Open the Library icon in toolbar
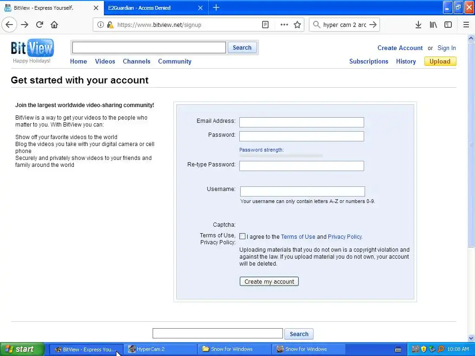The width and height of the screenshot is (475, 356). point(433,25)
